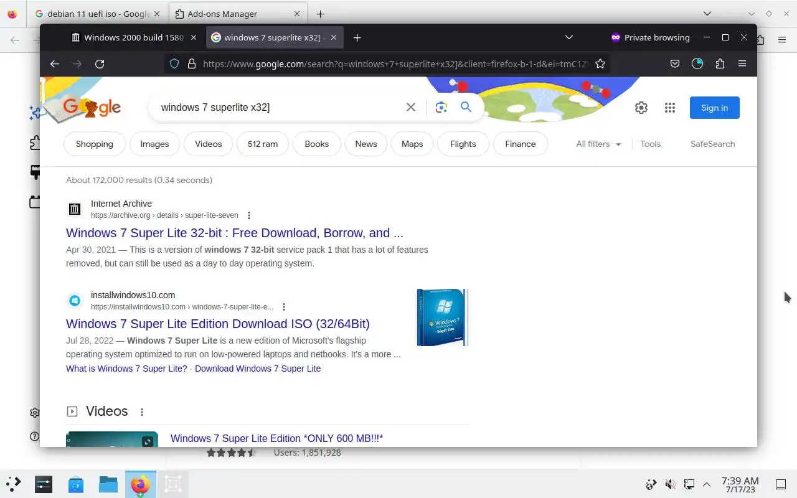Open background window application menu
The width and height of the screenshot is (797, 498).
tap(782, 40)
